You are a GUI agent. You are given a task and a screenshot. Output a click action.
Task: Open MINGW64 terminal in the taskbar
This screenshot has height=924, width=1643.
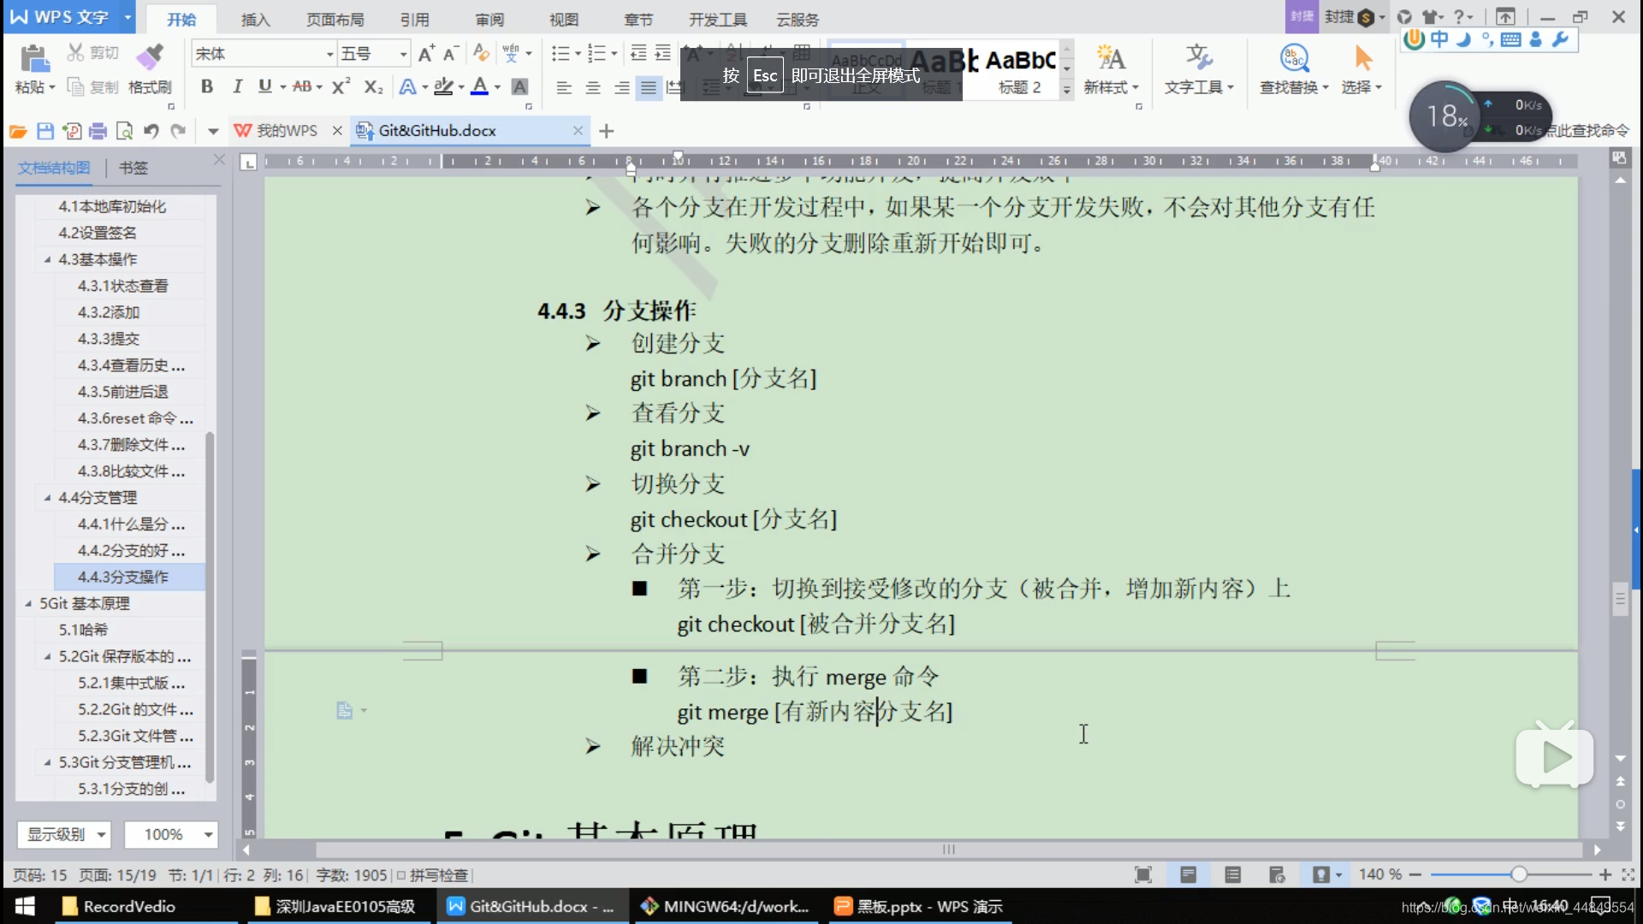[x=726, y=907]
